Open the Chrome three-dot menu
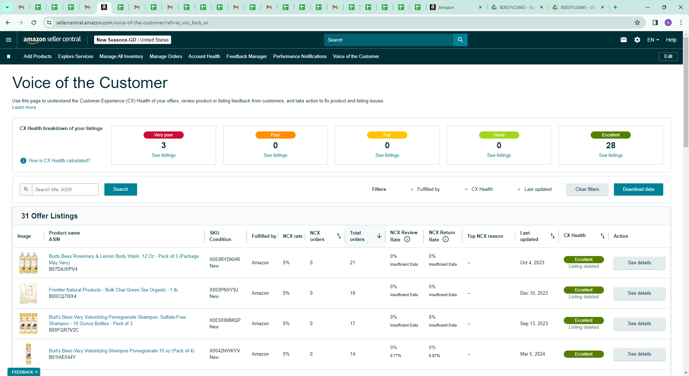 [681, 23]
